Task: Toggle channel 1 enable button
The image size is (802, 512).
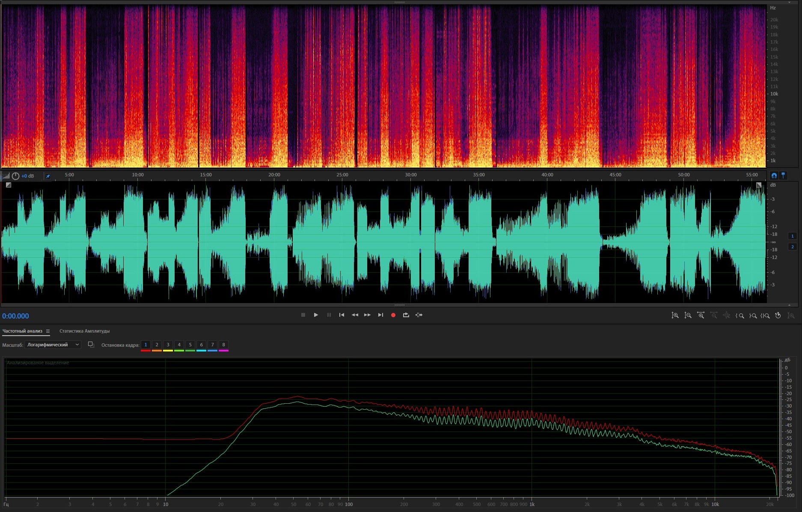Action: coord(792,236)
